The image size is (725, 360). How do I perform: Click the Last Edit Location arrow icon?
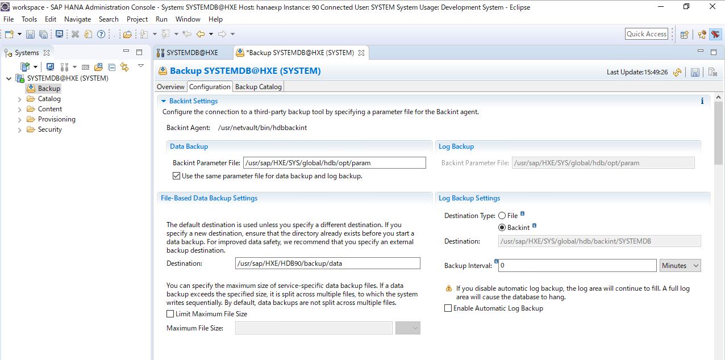coord(187,34)
